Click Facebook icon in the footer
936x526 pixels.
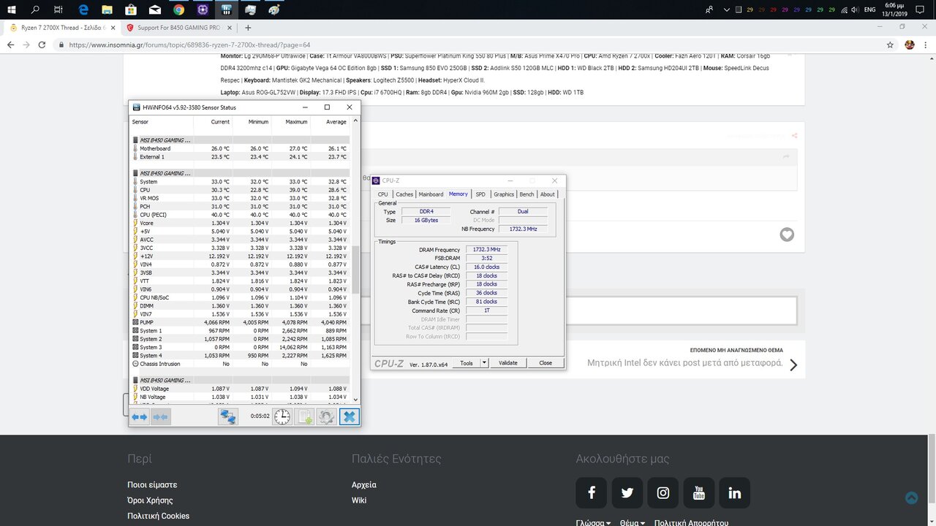tap(592, 492)
